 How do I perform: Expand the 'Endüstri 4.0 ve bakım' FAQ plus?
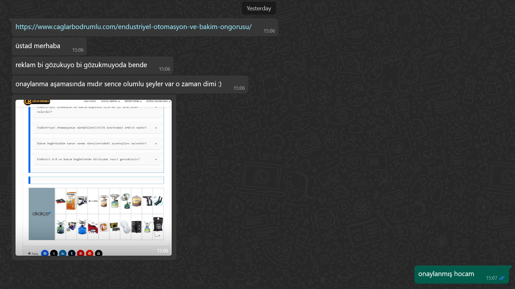(156, 159)
